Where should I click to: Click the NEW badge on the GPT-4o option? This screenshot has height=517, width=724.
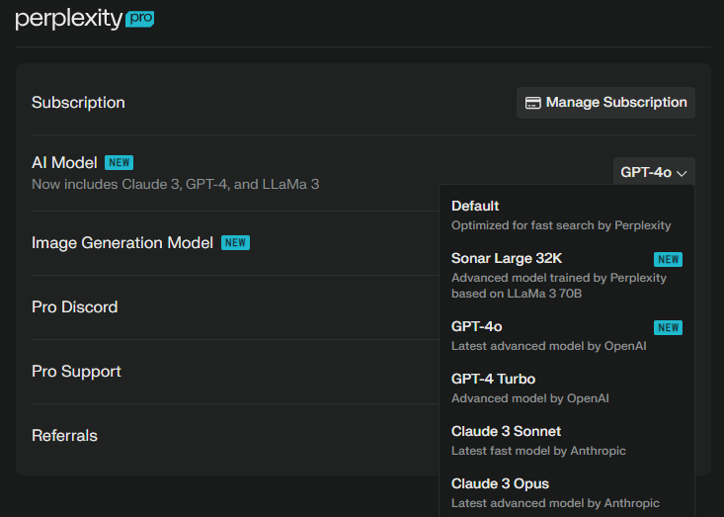click(x=668, y=327)
